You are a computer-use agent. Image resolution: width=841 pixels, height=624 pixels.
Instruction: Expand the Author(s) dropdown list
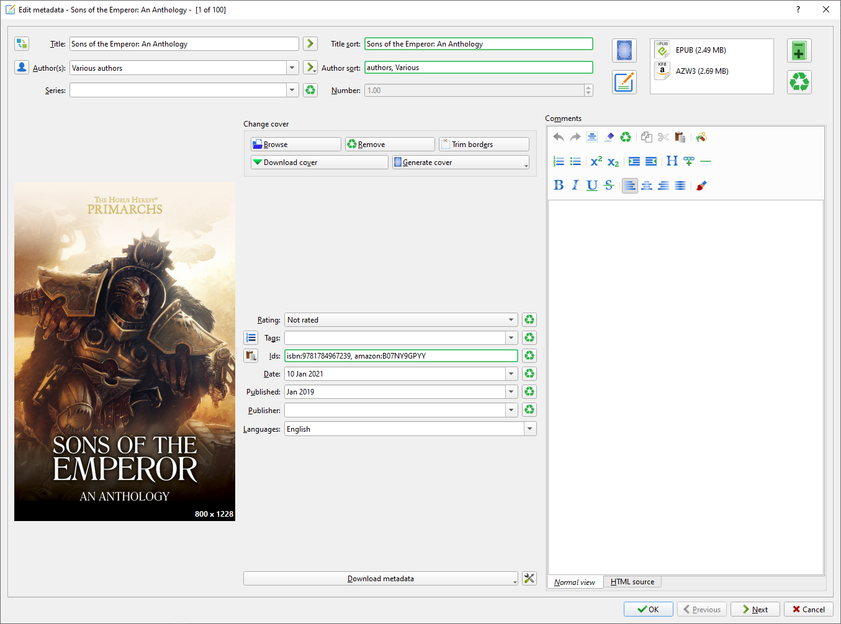[x=292, y=68]
